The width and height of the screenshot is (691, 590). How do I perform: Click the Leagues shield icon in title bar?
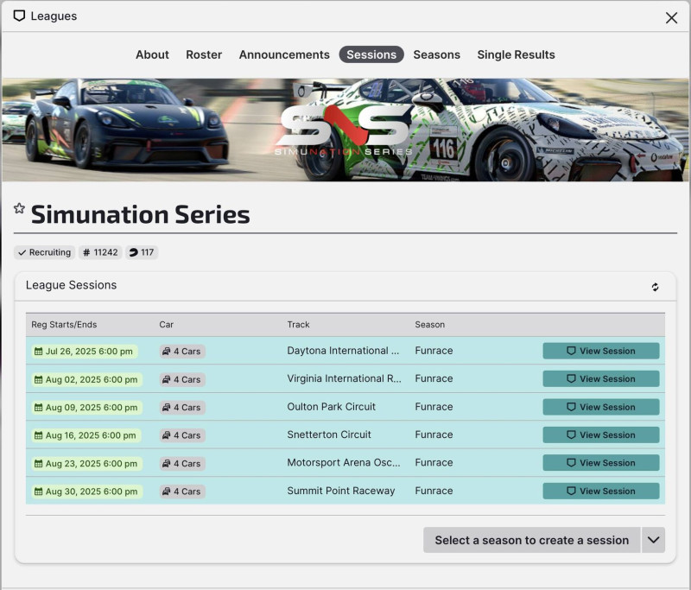(19, 16)
